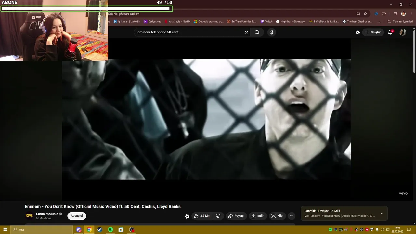416x234 pixels.
Task: Open EminemMusic channel avatar
Action: click(x=29, y=216)
